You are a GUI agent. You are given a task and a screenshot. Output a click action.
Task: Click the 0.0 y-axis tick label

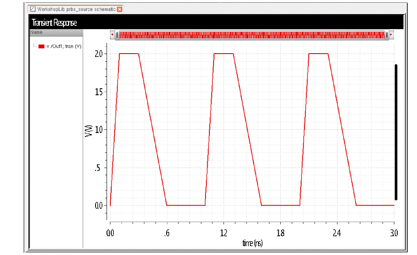click(99, 206)
